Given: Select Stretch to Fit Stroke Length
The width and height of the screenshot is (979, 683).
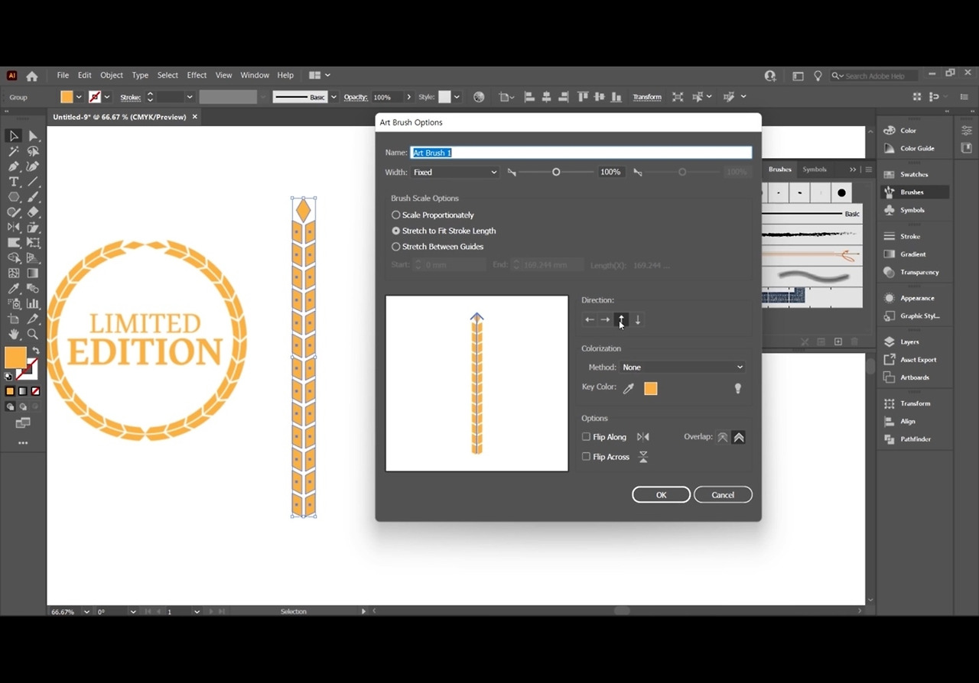Looking at the screenshot, I should pyautogui.click(x=396, y=231).
